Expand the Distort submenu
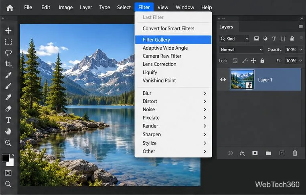This screenshot has width=306, height=195. [173, 101]
